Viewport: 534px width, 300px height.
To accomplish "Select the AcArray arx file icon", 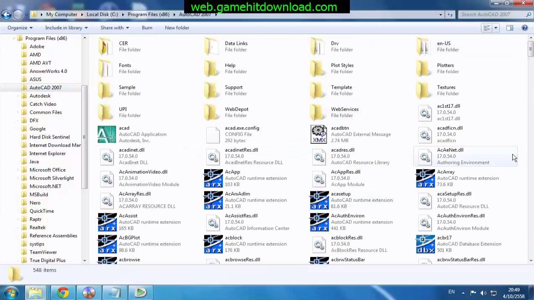I will click(x=425, y=178).
